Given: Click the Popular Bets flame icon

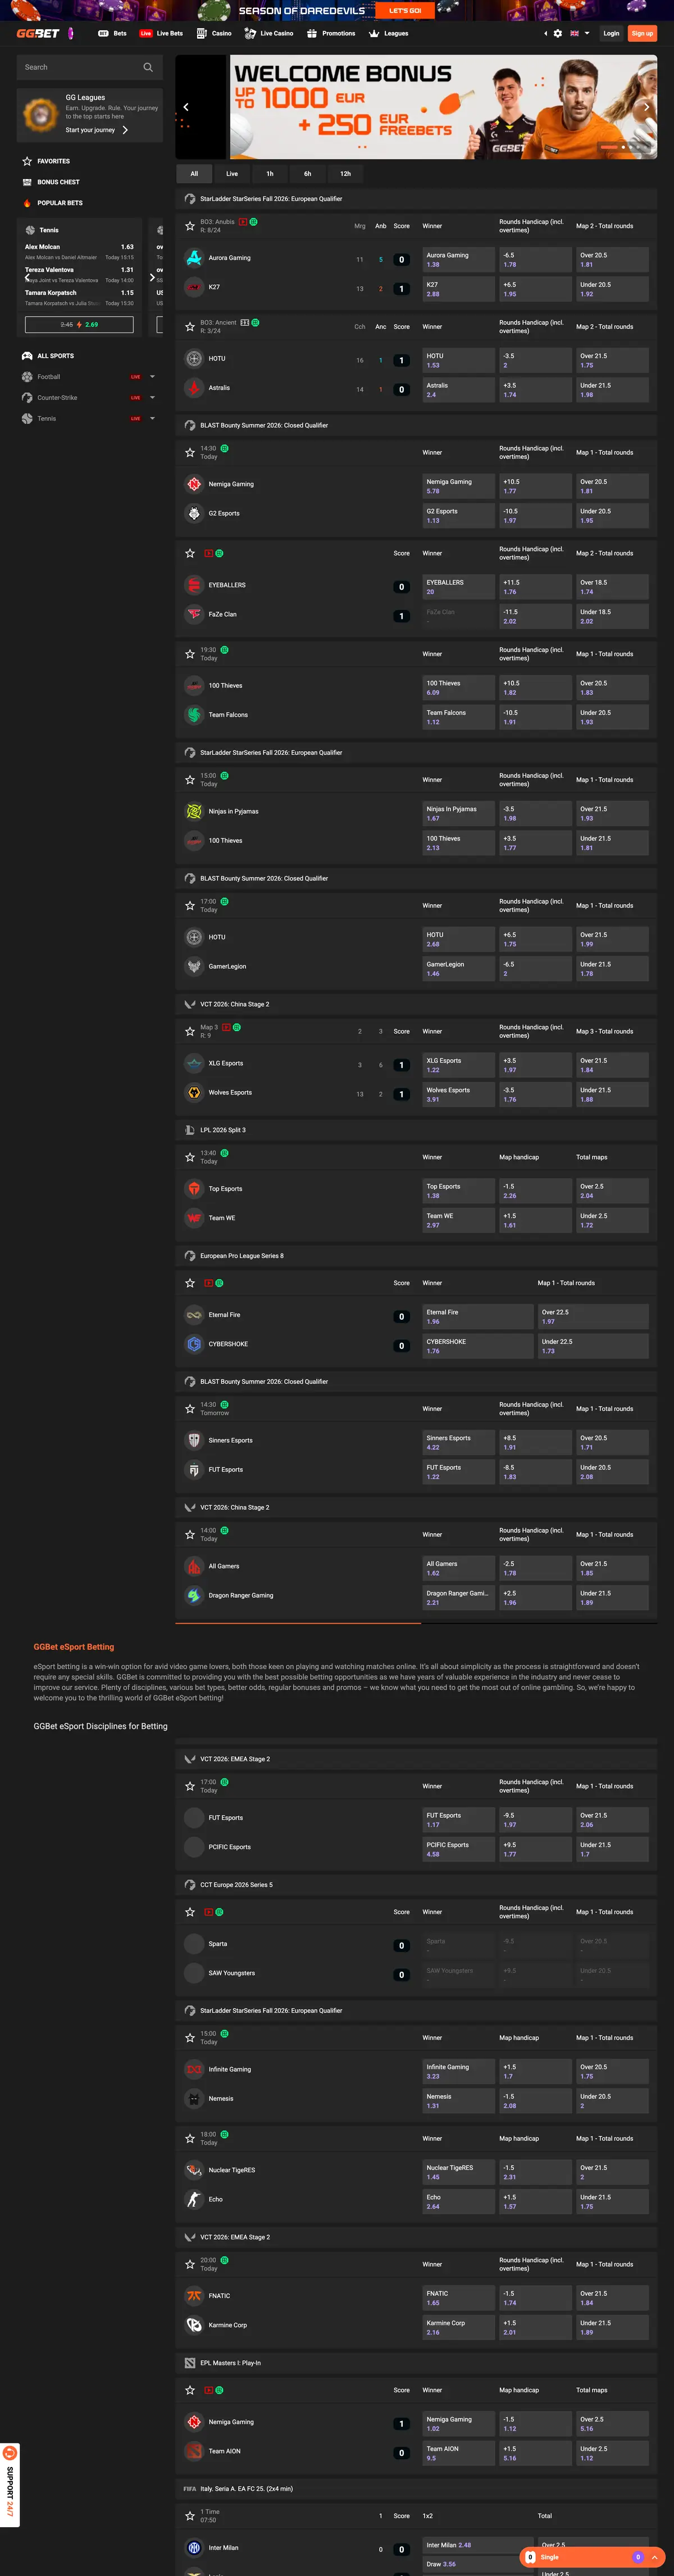Looking at the screenshot, I should click(x=27, y=203).
